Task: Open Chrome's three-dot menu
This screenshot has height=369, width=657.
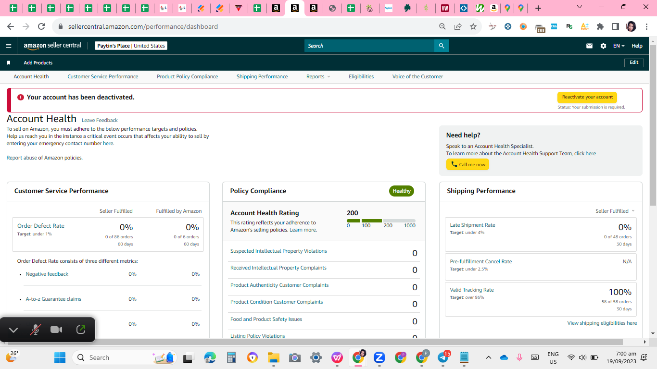Action: point(646,26)
